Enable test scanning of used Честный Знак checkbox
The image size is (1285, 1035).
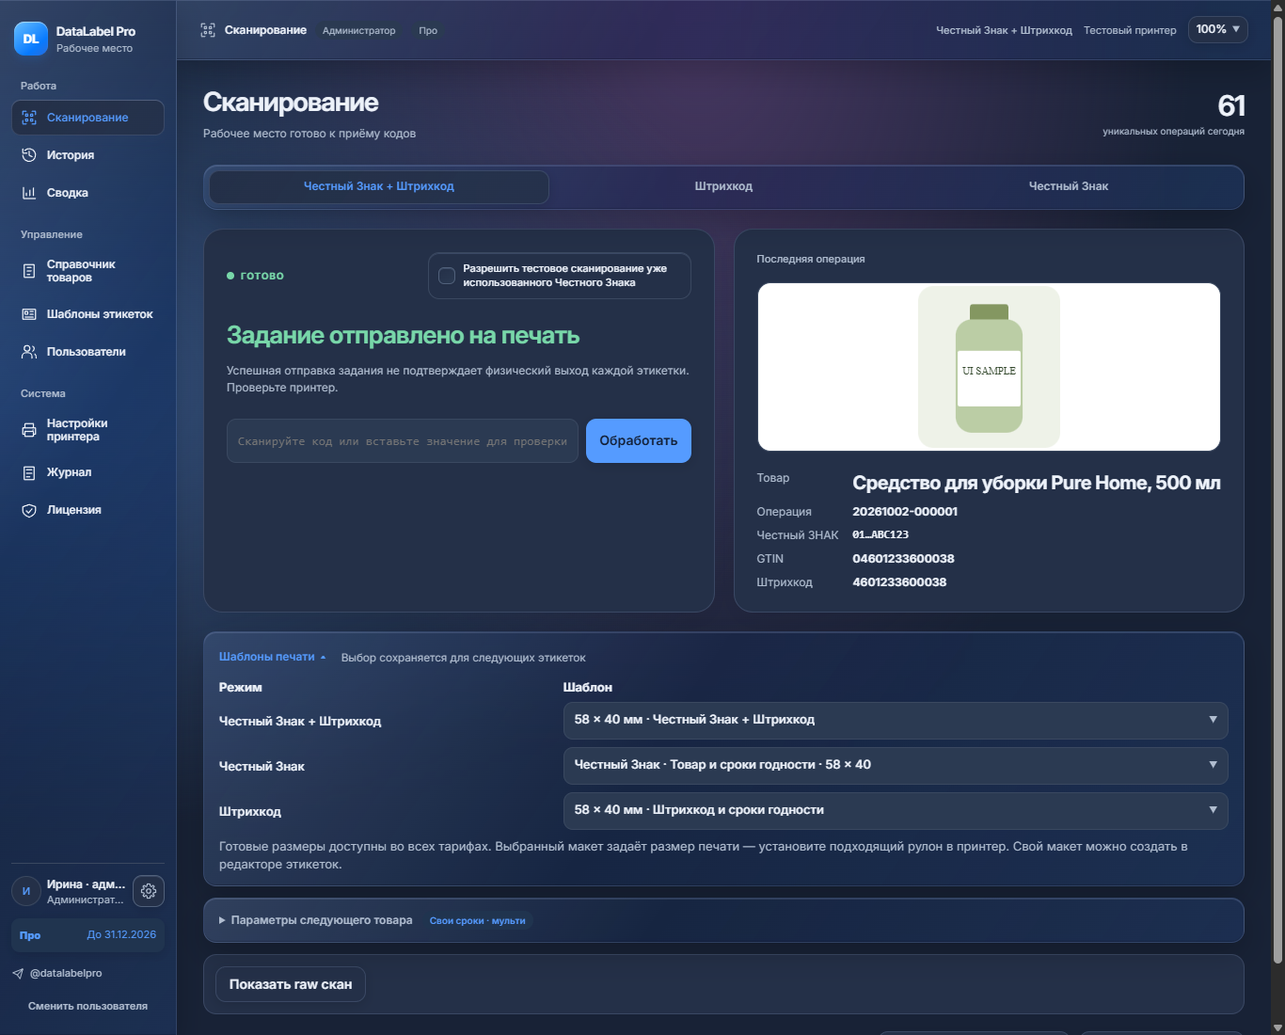(447, 276)
